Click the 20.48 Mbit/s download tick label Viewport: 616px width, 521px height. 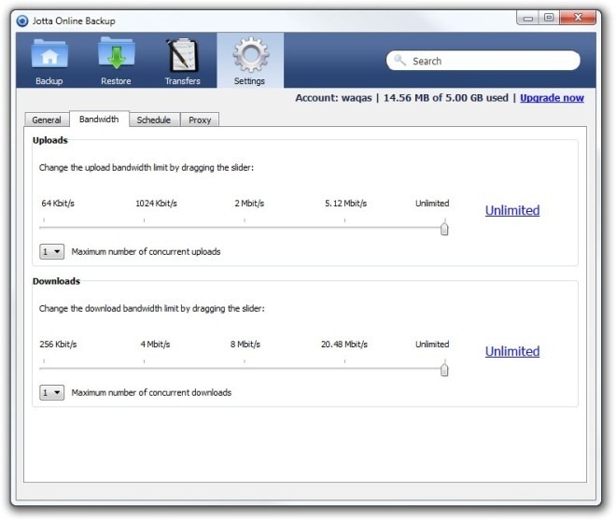(x=344, y=345)
